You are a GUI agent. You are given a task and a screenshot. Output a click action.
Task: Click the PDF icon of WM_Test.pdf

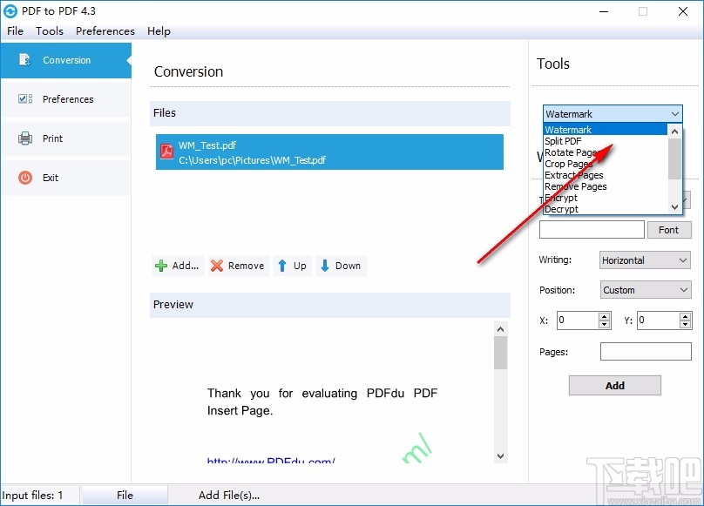(x=167, y=152)
